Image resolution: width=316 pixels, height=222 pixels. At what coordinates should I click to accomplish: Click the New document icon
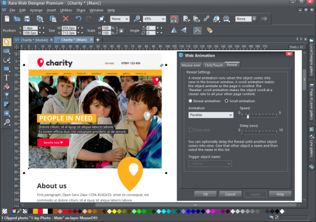(7, 19)
